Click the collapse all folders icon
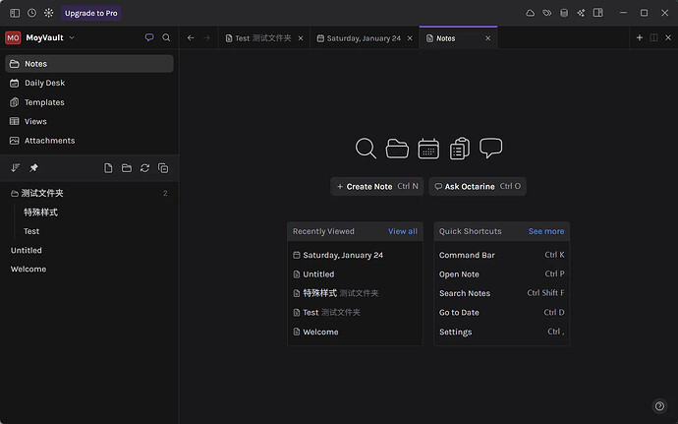The height and width of the screenshot is (424, 678). point(163,168)
